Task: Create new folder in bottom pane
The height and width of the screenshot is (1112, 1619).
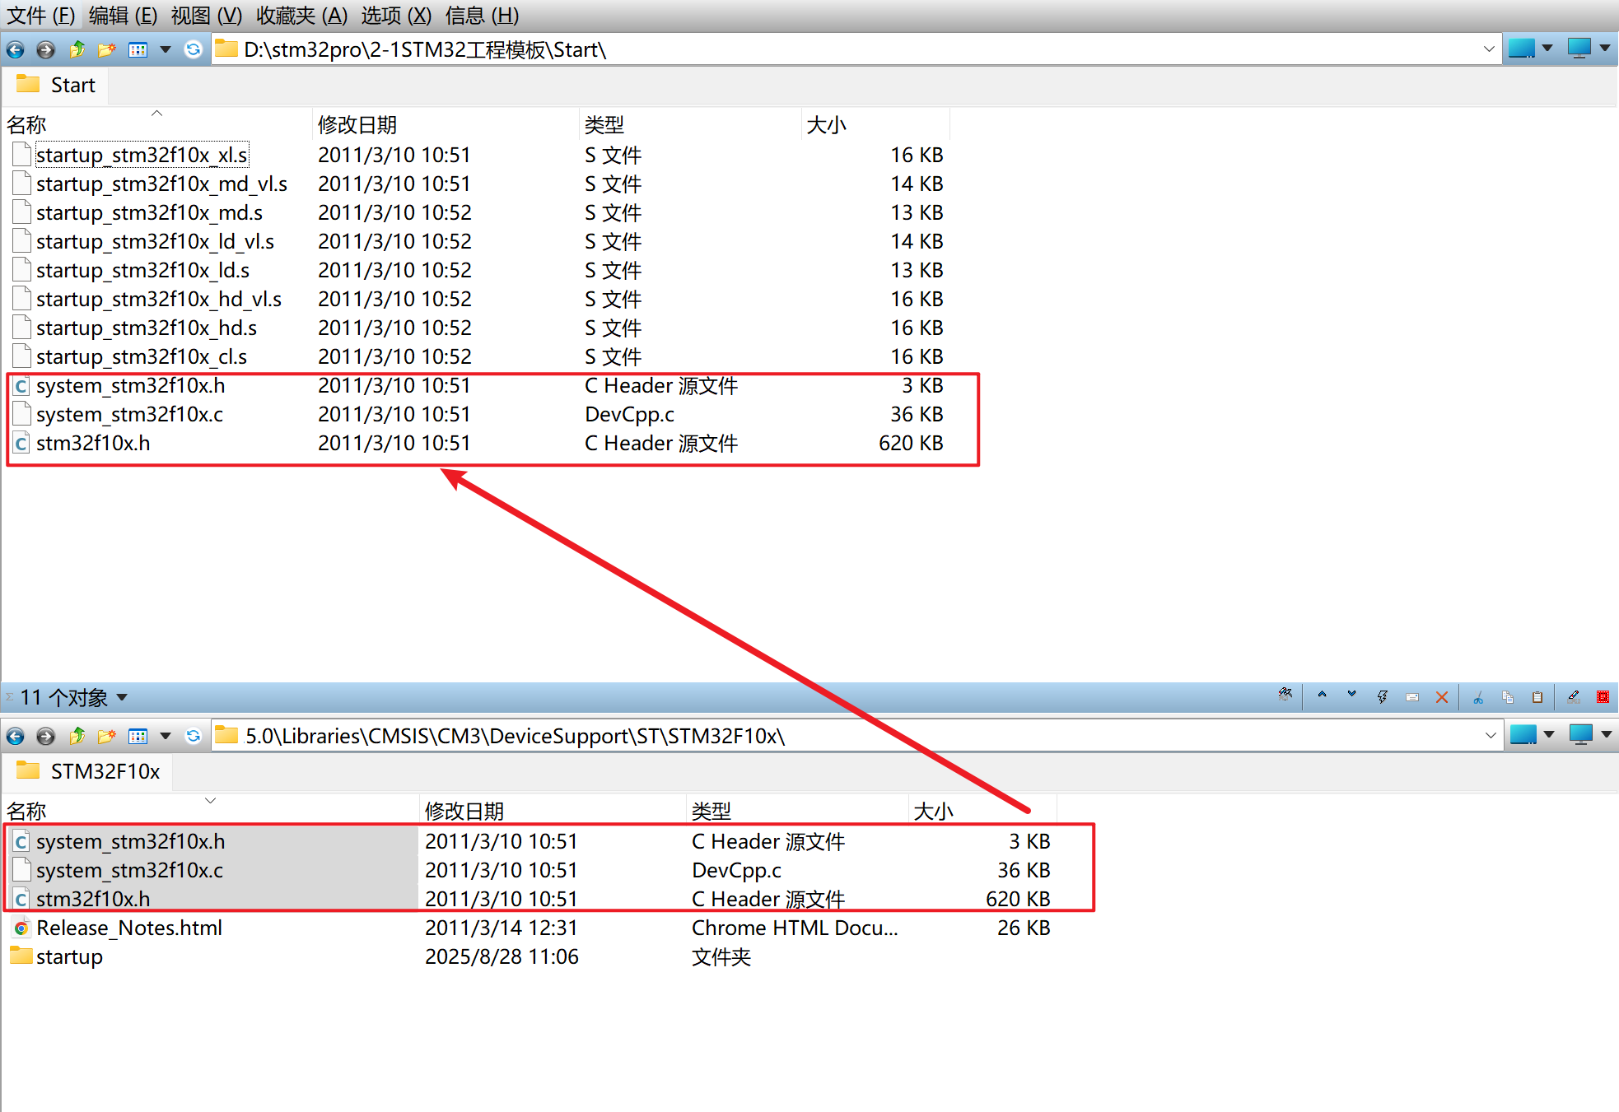Action: [x=106, y=736]
